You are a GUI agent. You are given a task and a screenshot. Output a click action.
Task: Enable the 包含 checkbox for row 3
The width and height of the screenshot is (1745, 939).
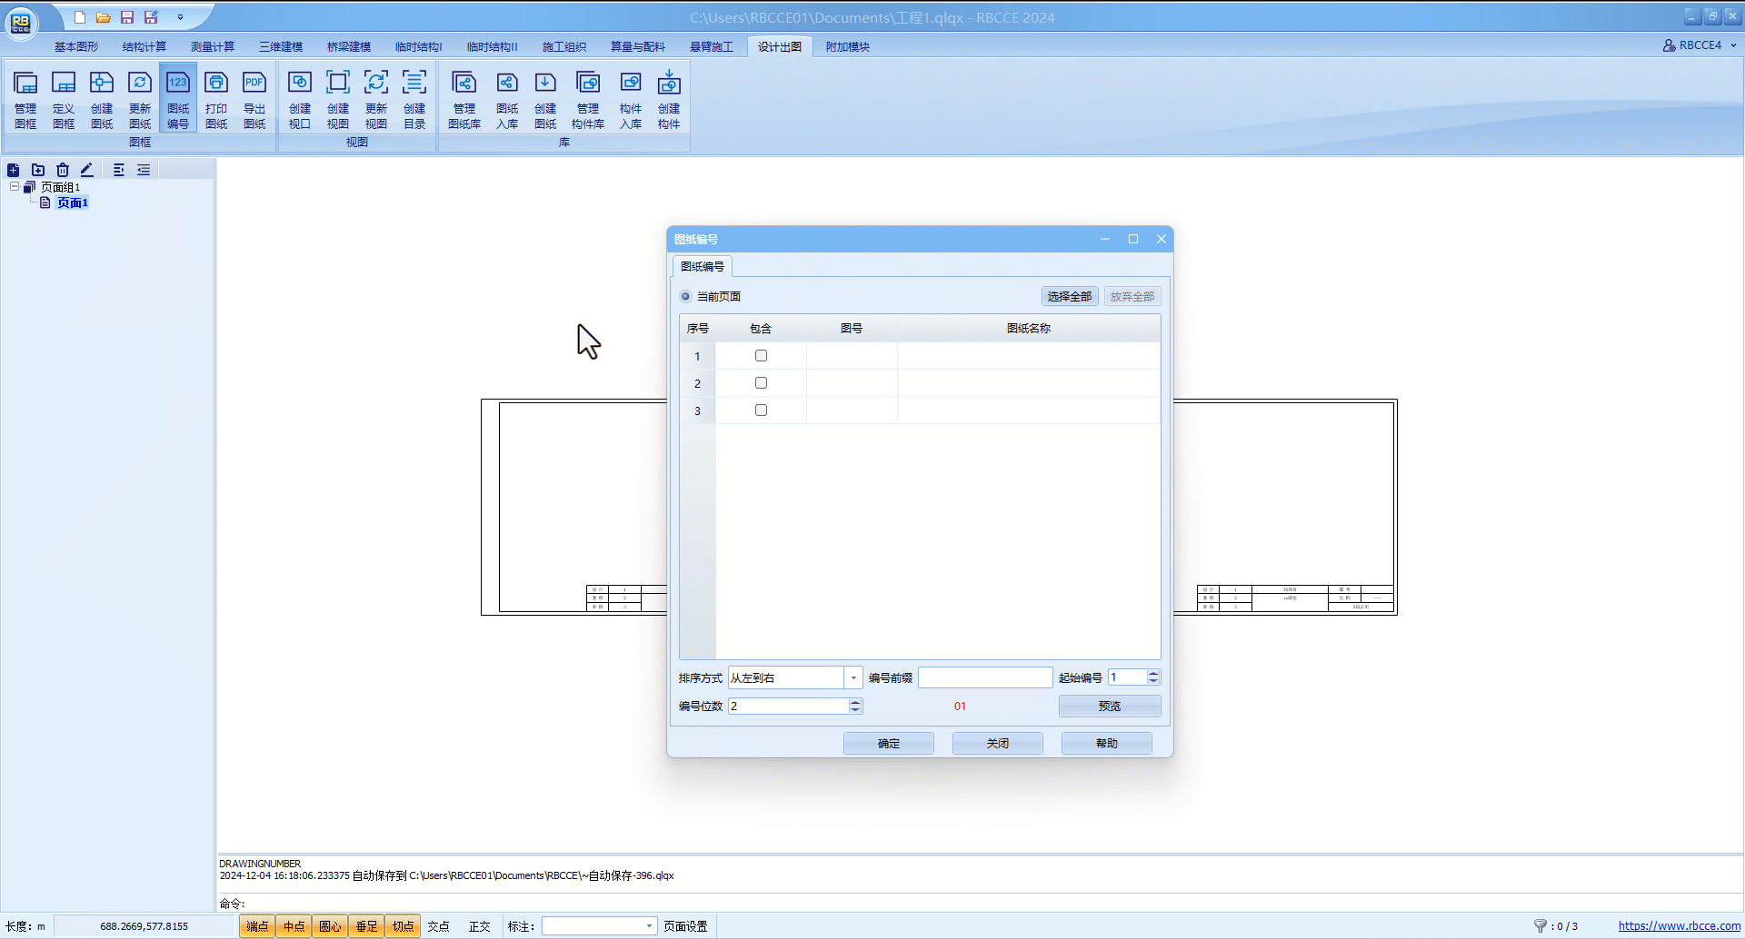point(761,410)
